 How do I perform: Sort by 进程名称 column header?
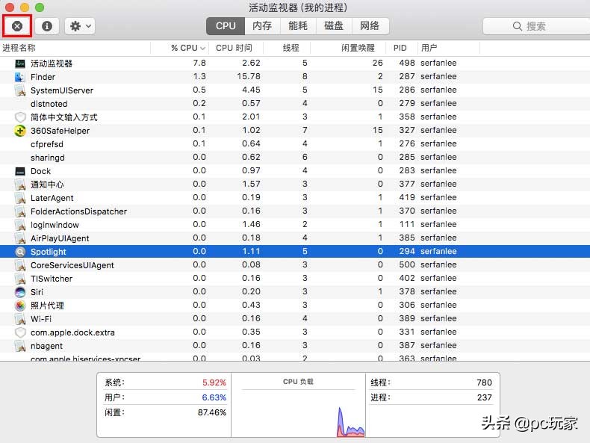[x=75, y=48]
